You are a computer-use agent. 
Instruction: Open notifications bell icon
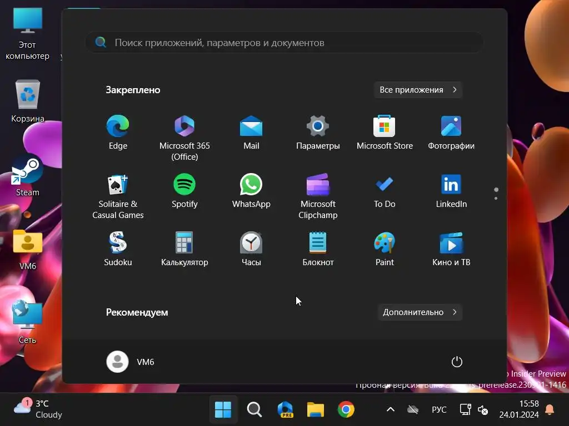(550, 410)
